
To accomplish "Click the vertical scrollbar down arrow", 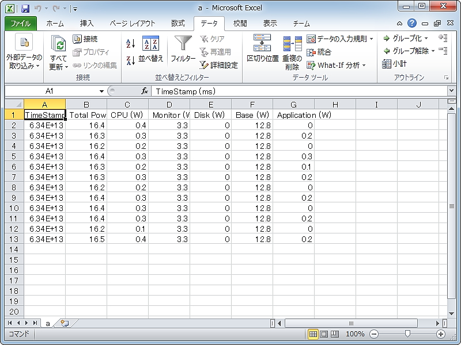I will (x=452, y=313).
